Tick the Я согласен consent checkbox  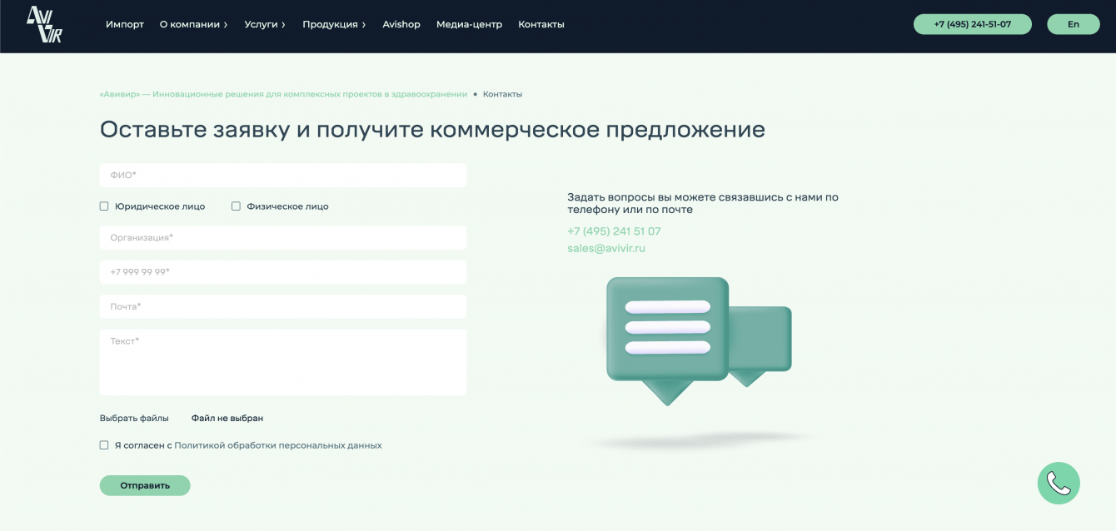pyautogui.click(x=104, y=445)
